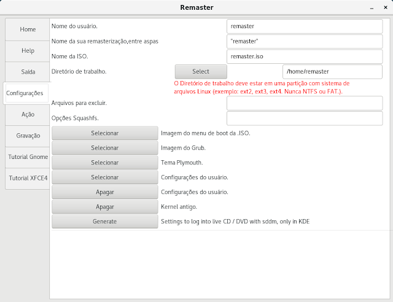Click the Opções Squashfs input field
The height and width of the screenshot is (302, 393).
[305, 118]
